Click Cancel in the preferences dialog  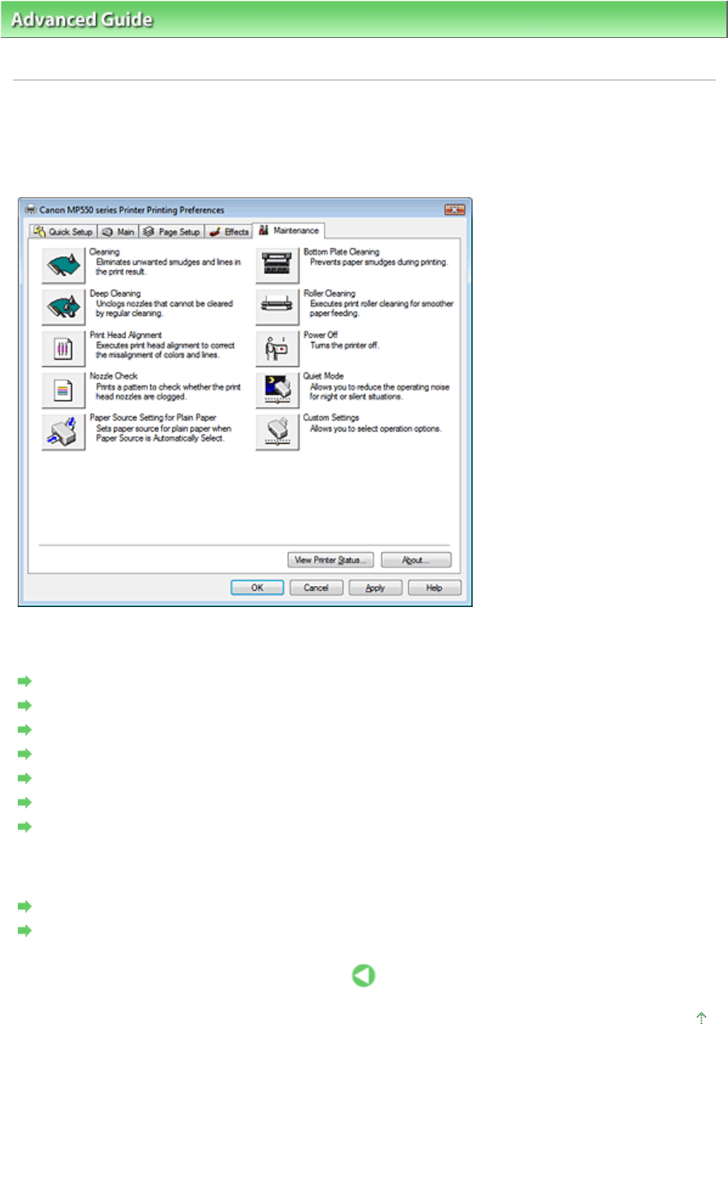316,588
